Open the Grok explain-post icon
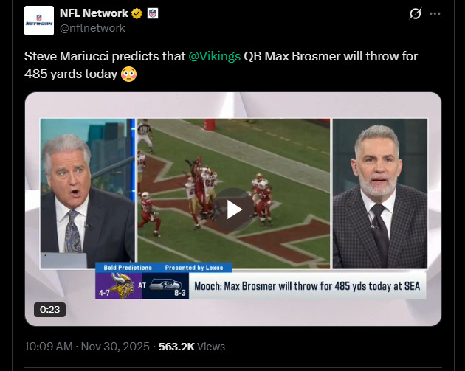 [x=415, y=13]
